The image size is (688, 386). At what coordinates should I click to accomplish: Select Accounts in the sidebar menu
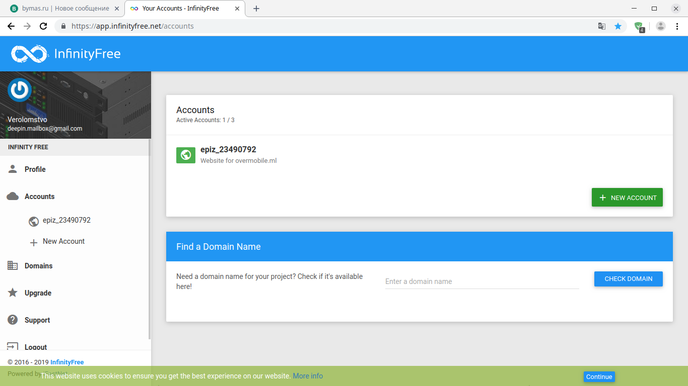click(39, 197)
